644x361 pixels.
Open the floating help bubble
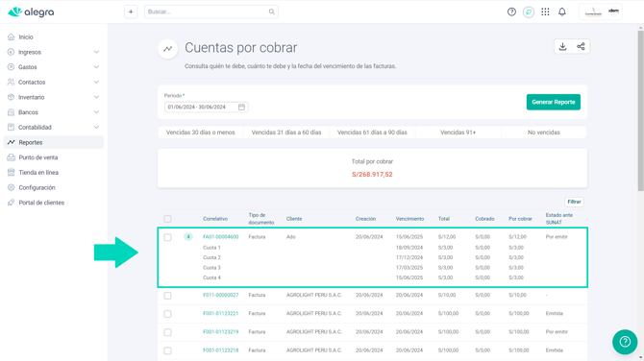pyautogui.click(x=625, y=342)
